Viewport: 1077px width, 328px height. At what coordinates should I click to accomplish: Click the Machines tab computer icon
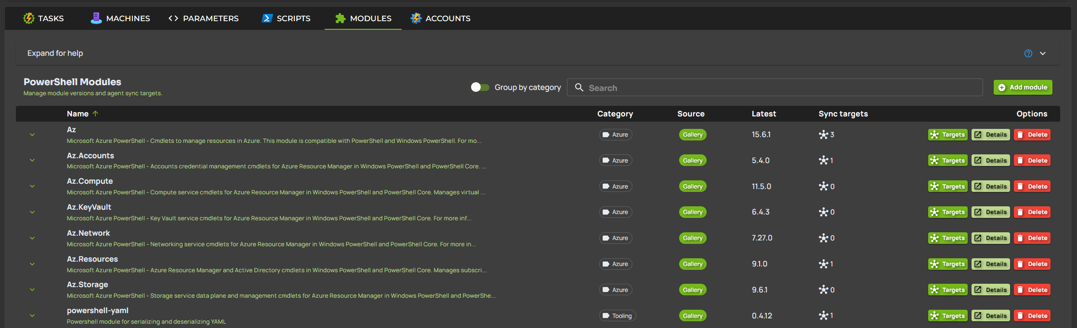pyautogui.click(x=96, y=18)
